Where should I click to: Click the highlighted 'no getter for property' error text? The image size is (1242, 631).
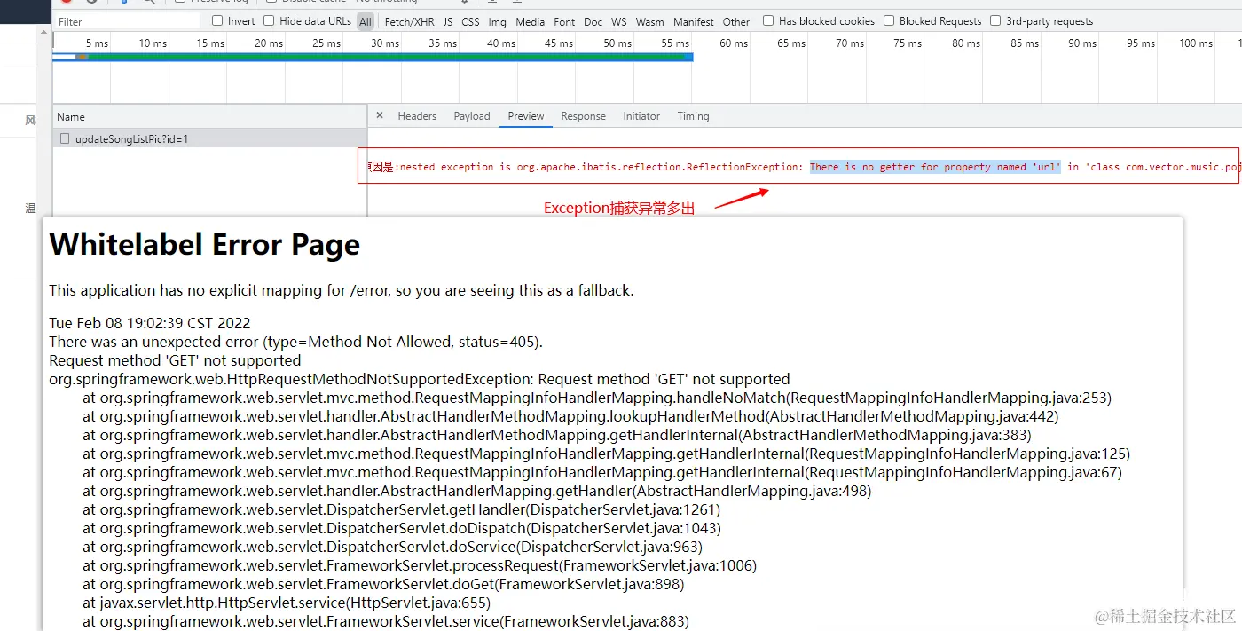pos(935,167)
